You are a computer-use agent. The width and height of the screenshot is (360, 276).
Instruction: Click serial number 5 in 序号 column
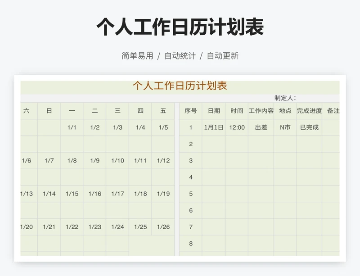190,194
